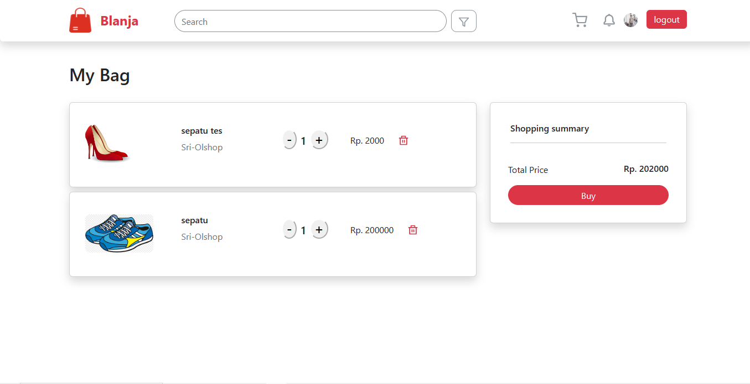Click the Rp. 202000 total price
Viewport: 750px width, 384px height.
pyautogui.click(x=646, y=169)
